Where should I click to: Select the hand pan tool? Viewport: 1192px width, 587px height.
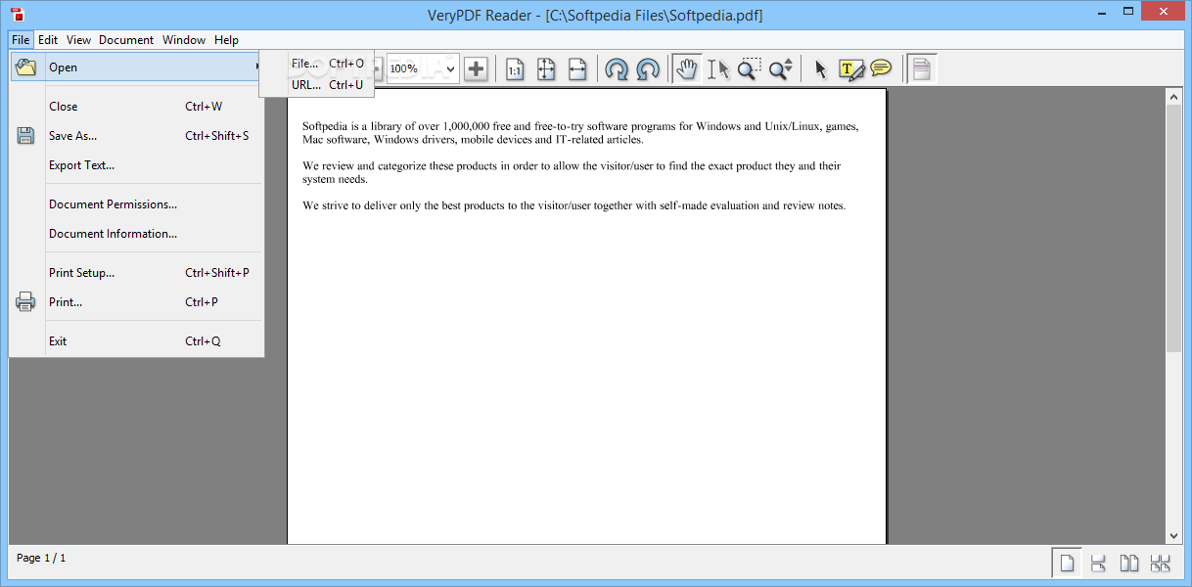[x=687, y=68]
